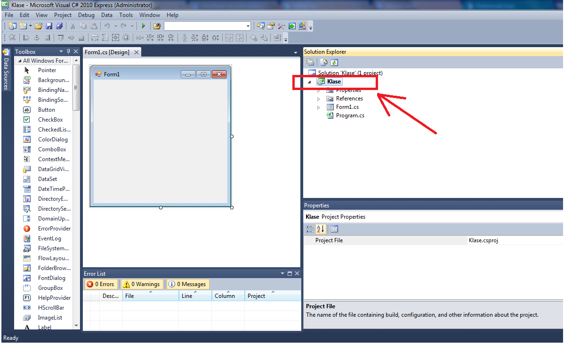This screenshot has width=564, height=345.
Task: Click the Make Same Width layout icon
Action: click(95, 38)
